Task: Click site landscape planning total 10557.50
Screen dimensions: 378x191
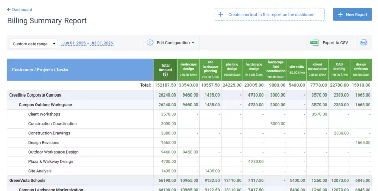Action: point(211,85)
